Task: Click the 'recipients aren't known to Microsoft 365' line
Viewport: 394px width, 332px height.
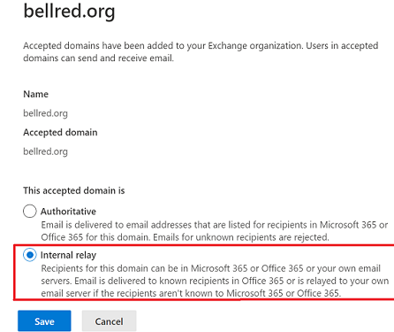Action: pyautogui.click(x=191, y=293)
